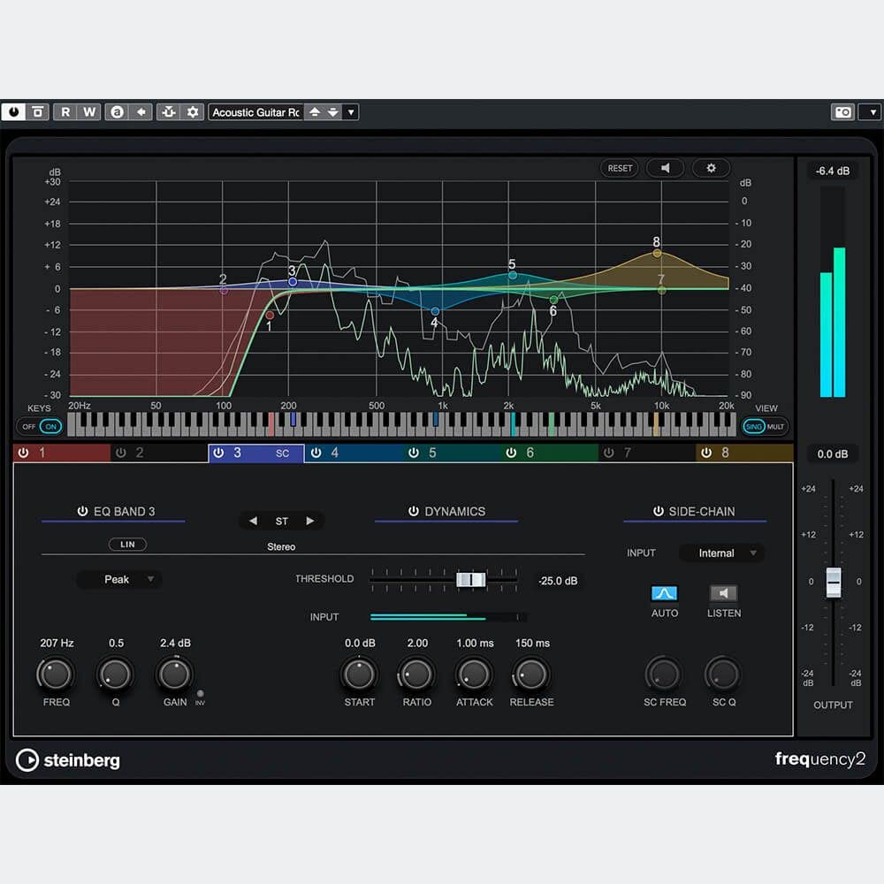Screen dimensions: 884x884
Task: Open the Acoustic Guitar preset dropdown
Action: [x=351, y=112]
